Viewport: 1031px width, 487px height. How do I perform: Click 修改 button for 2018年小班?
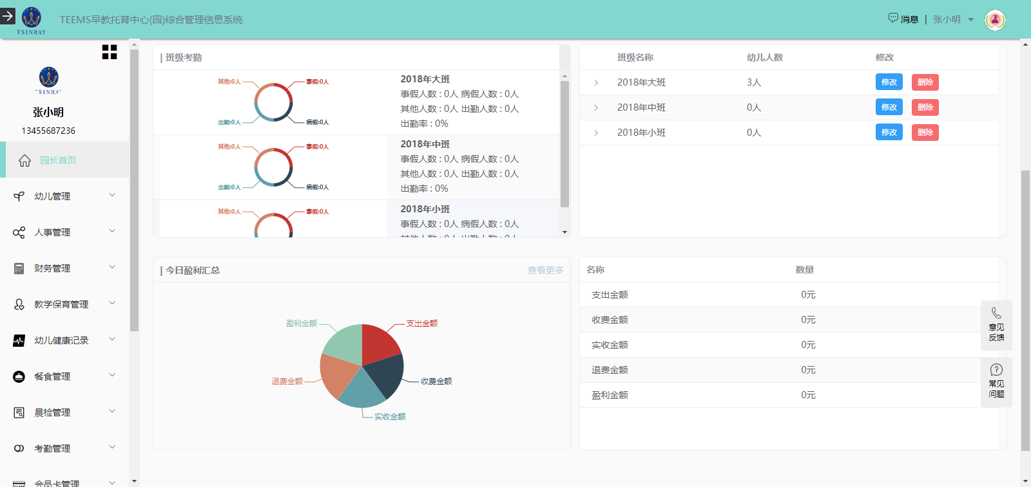[x=889, y=132]
